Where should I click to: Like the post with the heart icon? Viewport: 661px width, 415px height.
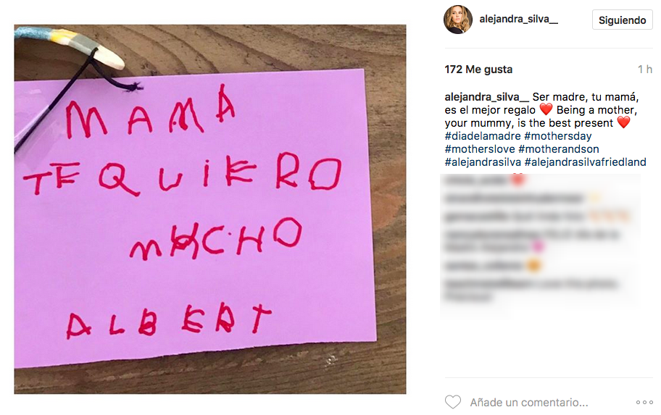click(x=453, y=402)
